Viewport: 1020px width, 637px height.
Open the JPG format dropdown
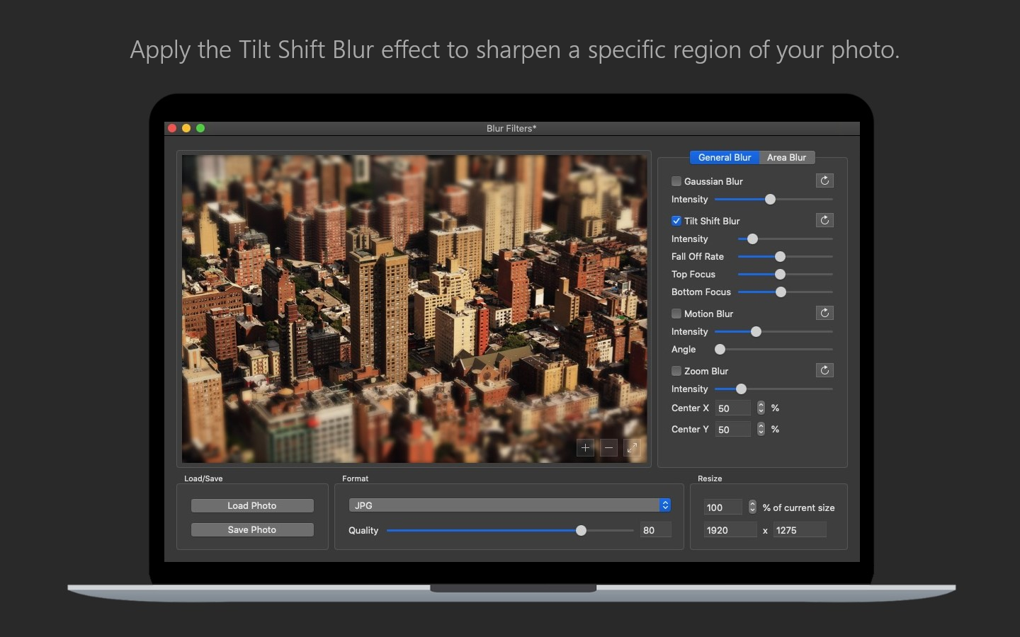point(509,505)
